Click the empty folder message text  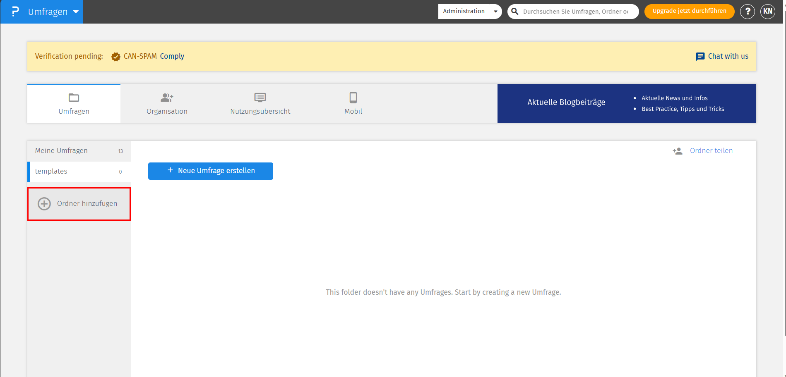443,292
